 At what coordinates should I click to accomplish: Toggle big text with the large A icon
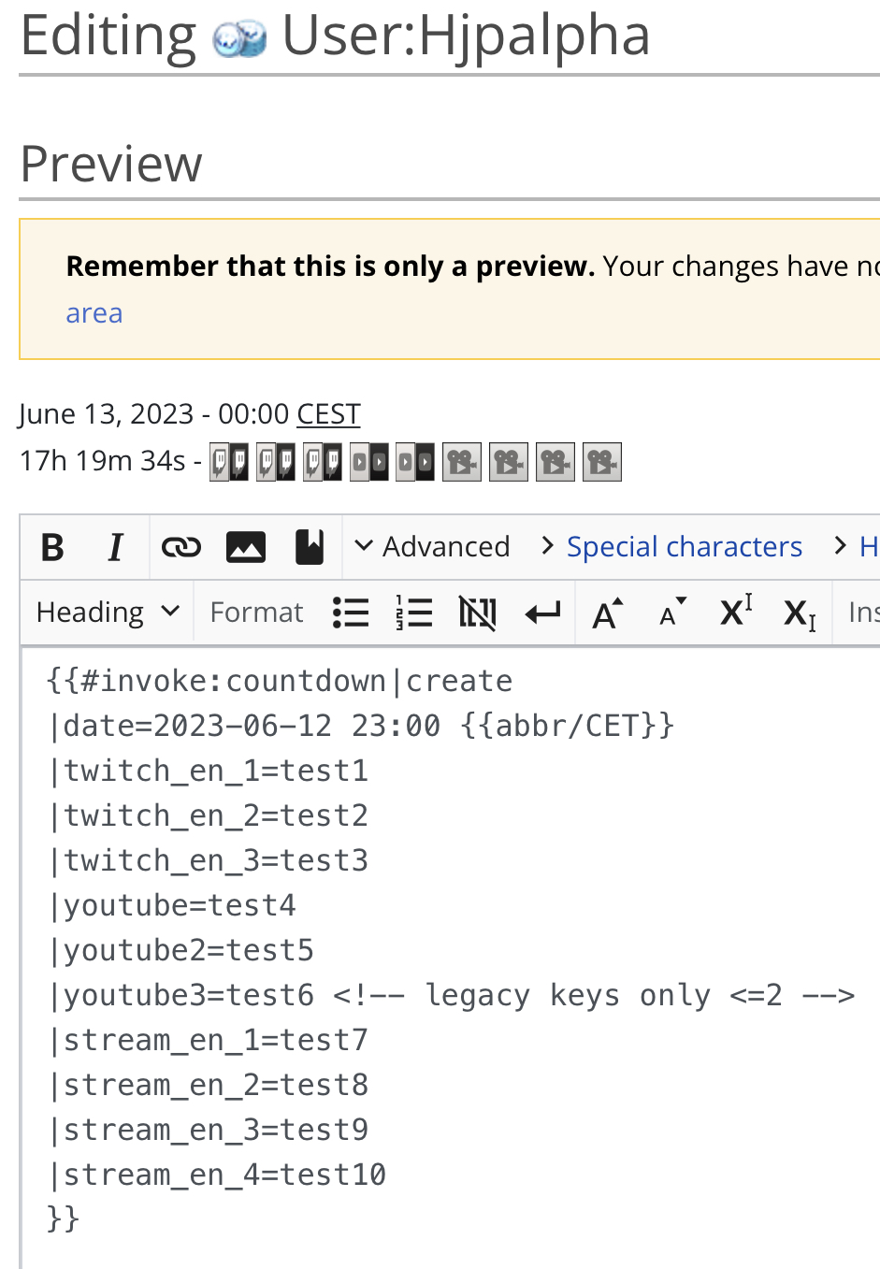[606, 612]
